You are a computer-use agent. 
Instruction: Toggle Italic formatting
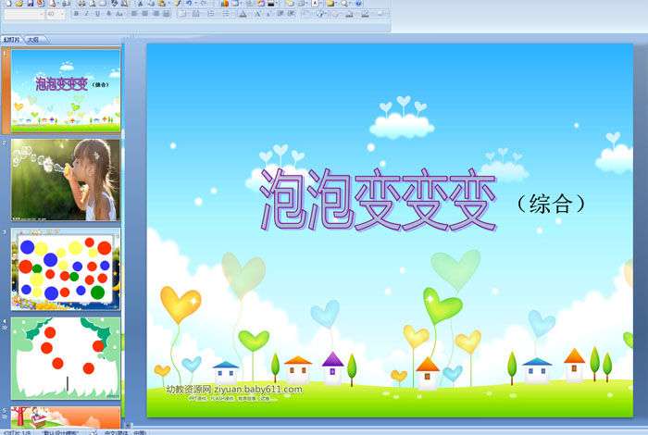[87, 14]
